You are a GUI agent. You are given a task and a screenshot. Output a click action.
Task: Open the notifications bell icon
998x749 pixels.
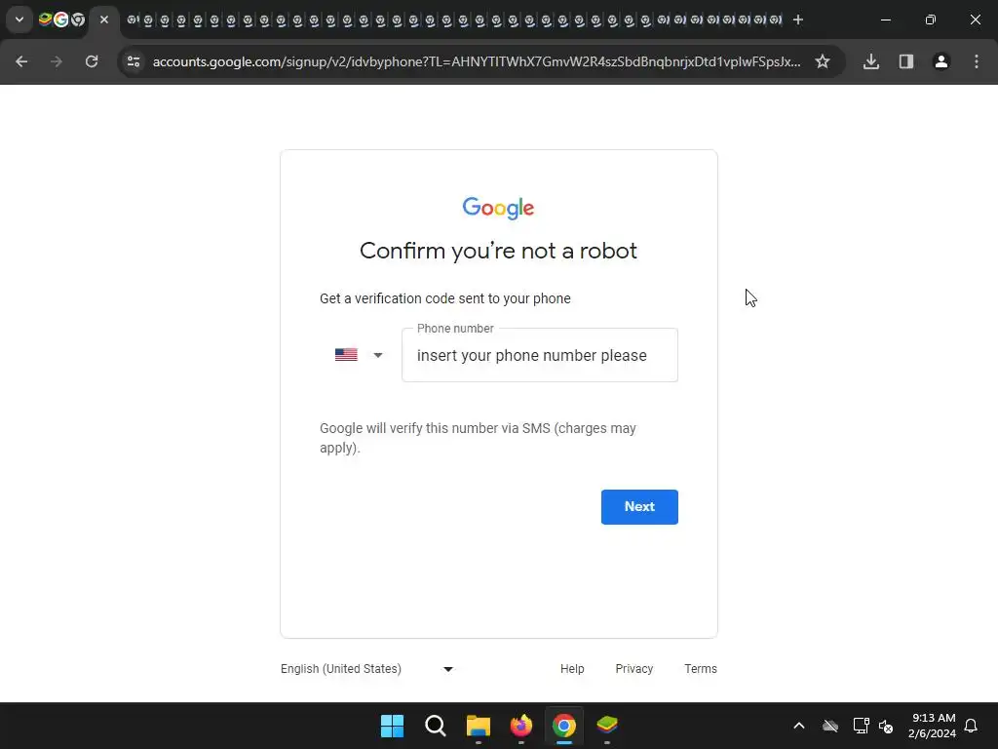point(972,726)
